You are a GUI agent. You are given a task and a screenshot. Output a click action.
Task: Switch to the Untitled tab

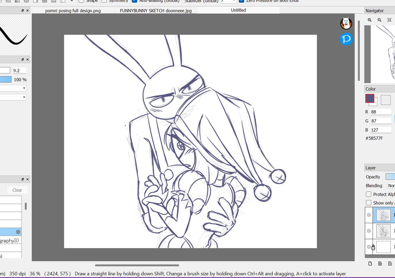(238, 10)
